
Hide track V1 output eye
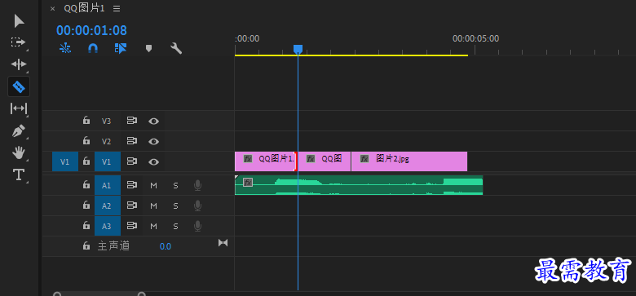point(154,161)
